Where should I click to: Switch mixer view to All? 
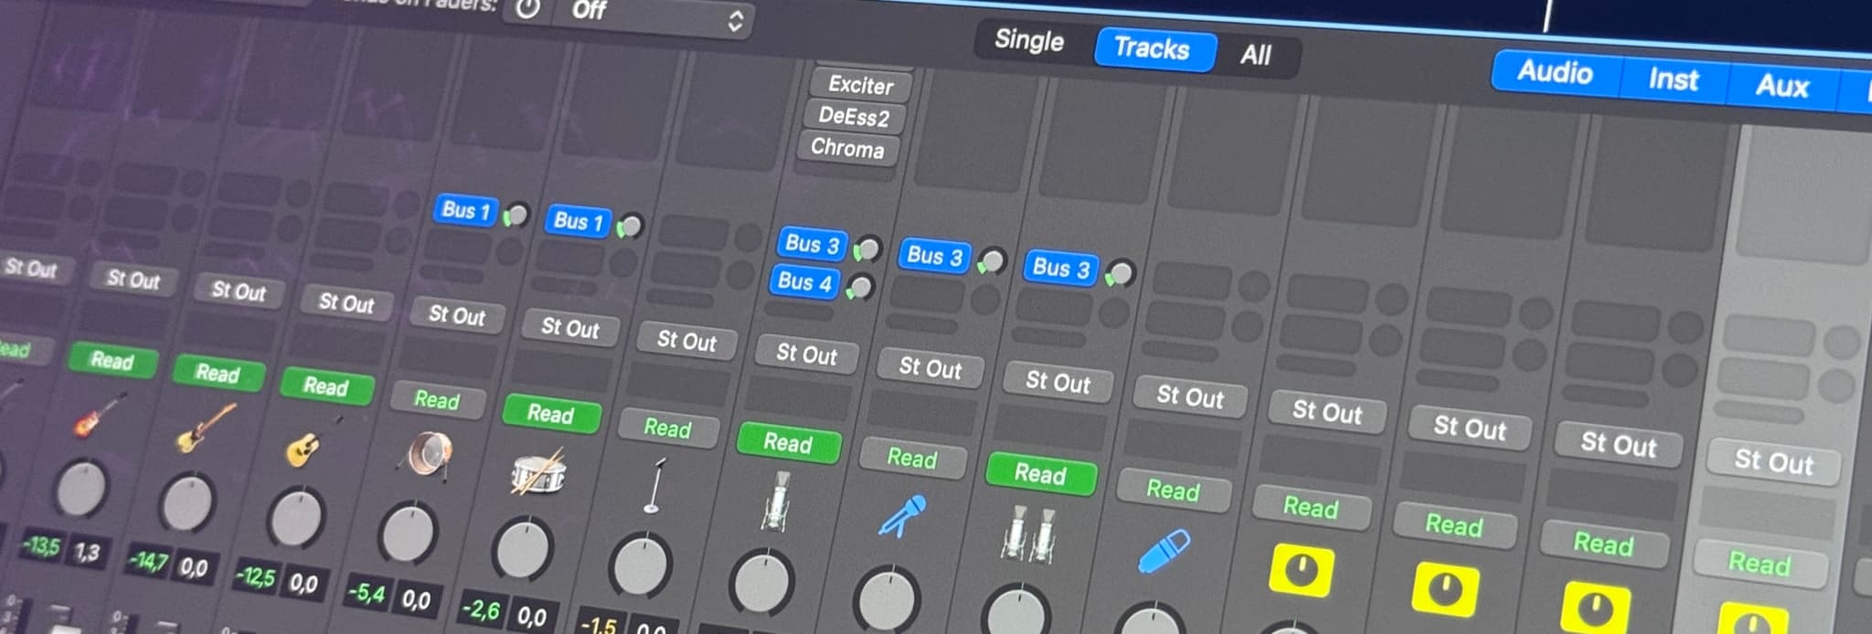click(1255, 55)
